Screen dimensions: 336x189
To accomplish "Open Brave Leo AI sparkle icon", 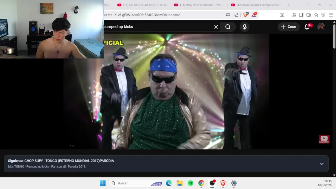I will [316, 15].
